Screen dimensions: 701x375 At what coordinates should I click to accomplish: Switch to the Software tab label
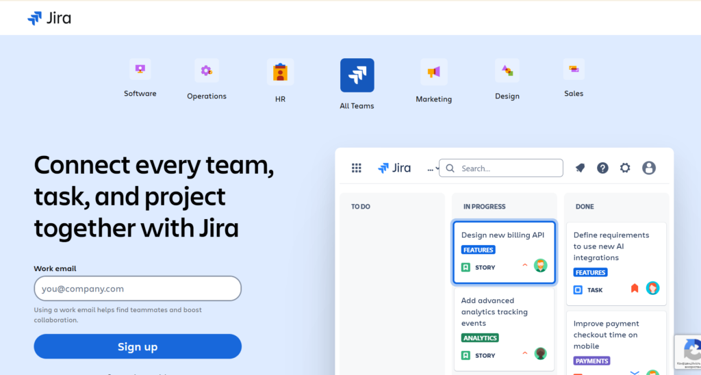pyautogui.click(x=140, y=94)
